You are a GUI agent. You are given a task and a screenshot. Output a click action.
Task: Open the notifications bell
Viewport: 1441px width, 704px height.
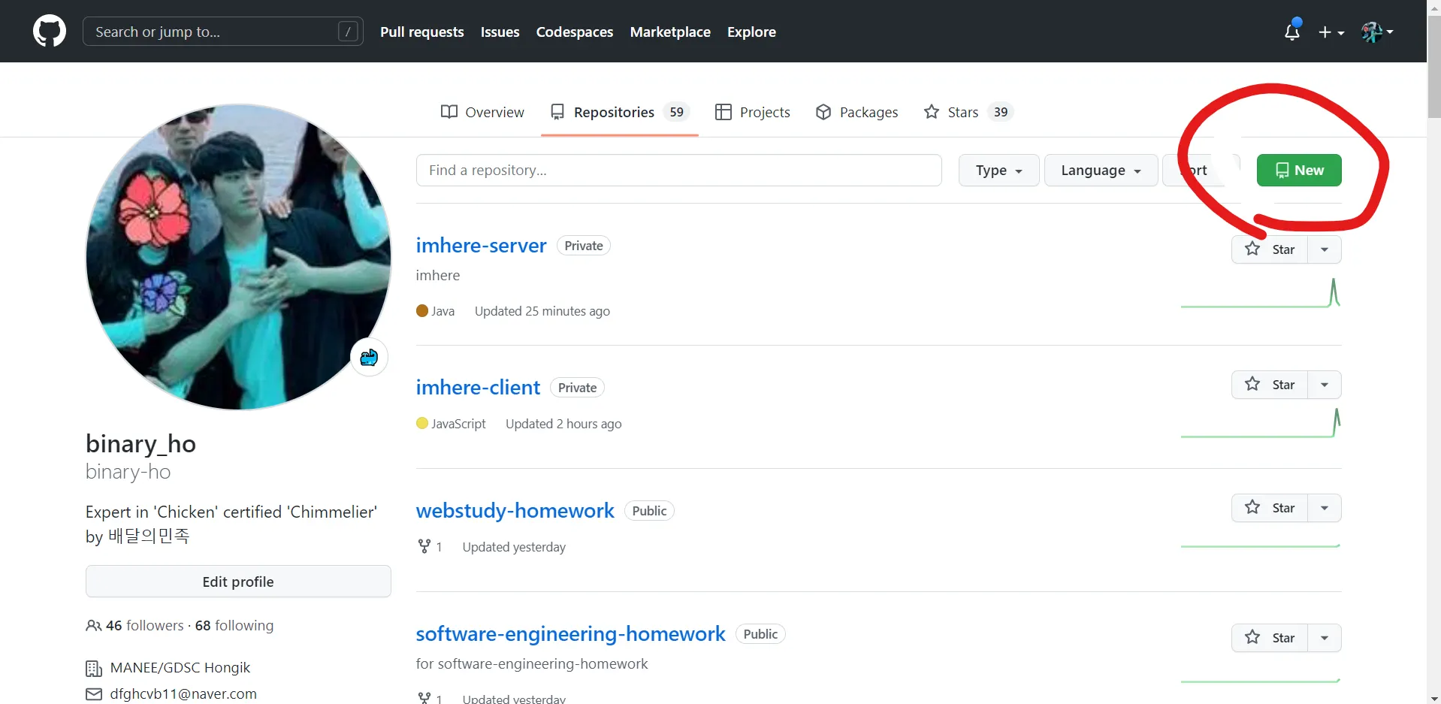[1291, 32]
